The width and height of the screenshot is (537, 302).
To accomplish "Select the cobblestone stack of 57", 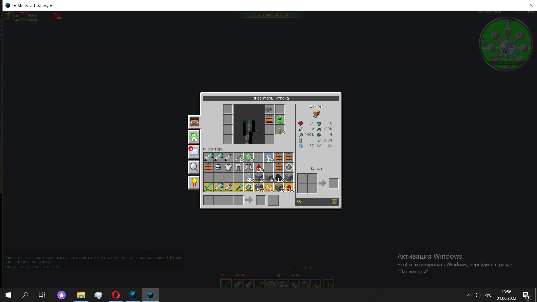I will [259, 187].
